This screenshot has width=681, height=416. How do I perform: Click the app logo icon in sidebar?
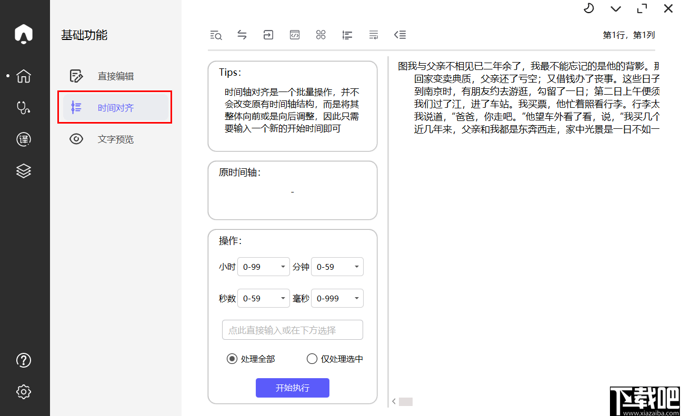click(24, 34)
